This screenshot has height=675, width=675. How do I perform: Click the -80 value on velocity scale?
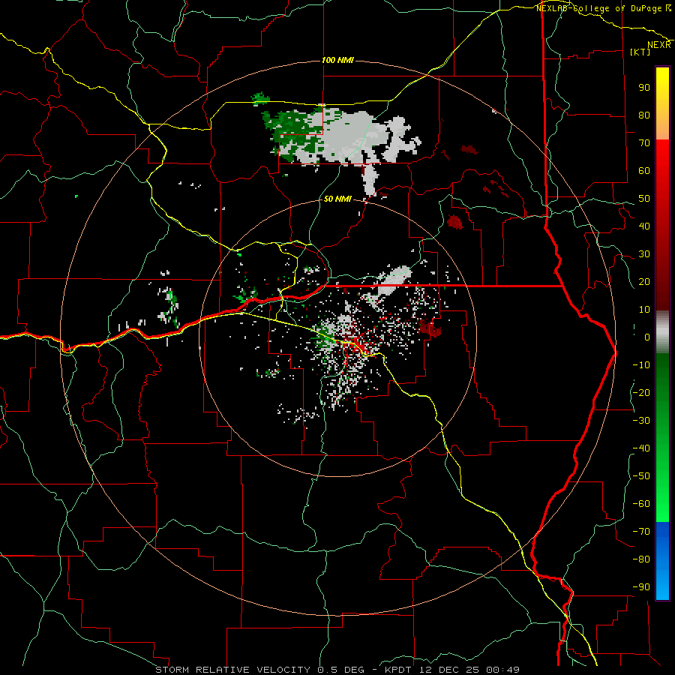click(641, 559)
